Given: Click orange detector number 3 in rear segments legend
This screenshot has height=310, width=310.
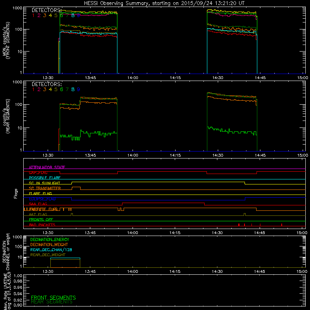Looking at the screenshot, I should pyautogui.click(x=45, y=90).
